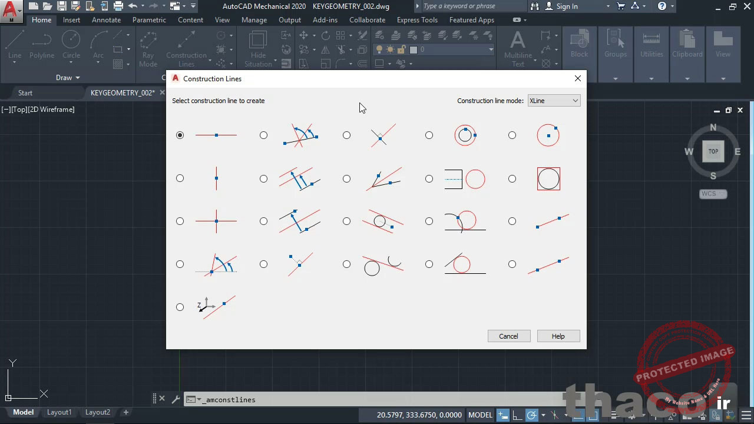754x424 pixels.
Task: Select the Circle tool
Action: (71, 45)
